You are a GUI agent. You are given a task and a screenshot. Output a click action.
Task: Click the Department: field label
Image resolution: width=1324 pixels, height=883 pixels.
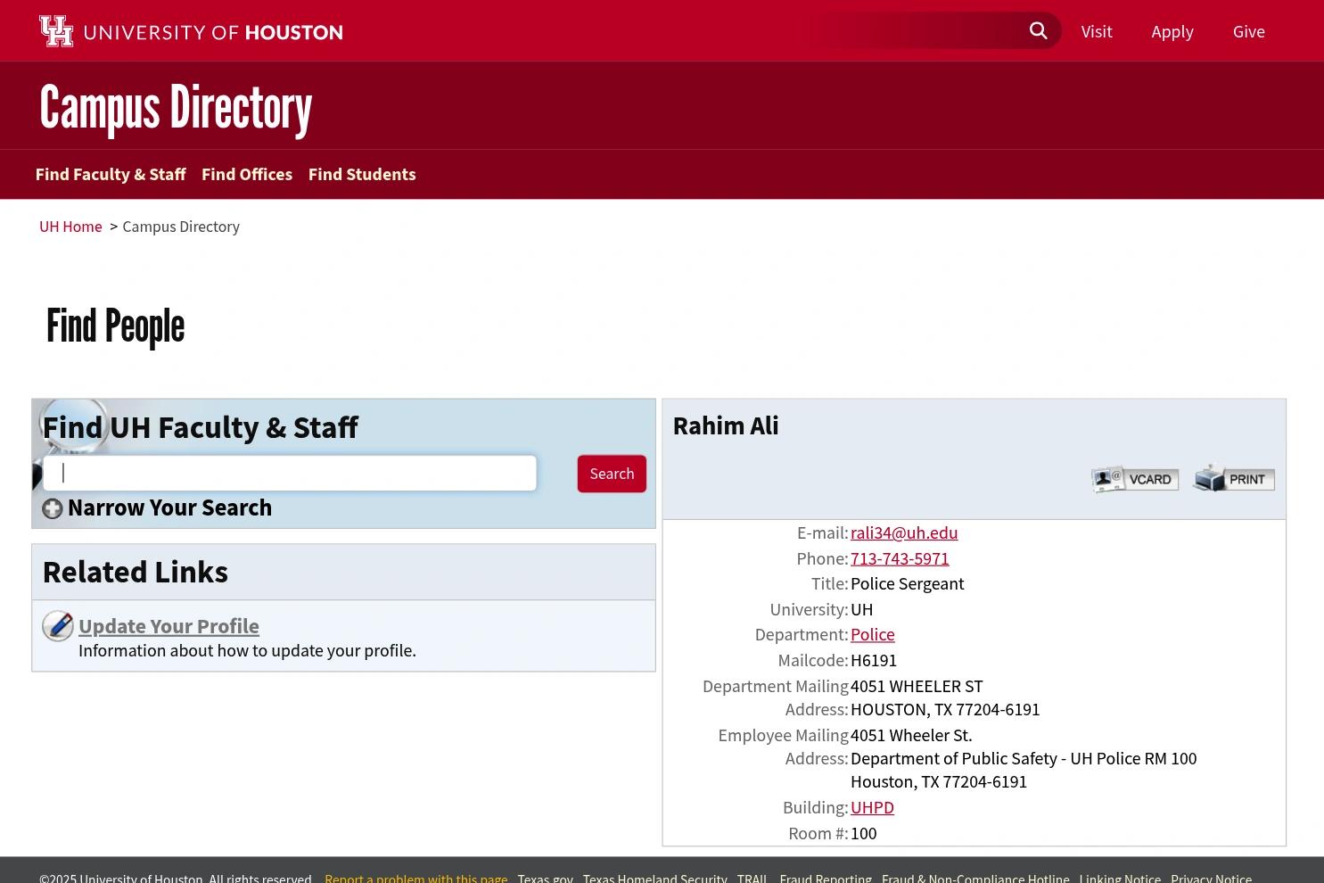click(x=802, y=634)
